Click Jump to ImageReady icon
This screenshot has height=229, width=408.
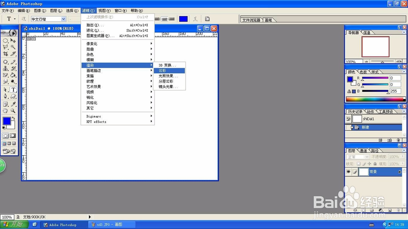pos(9,151)
